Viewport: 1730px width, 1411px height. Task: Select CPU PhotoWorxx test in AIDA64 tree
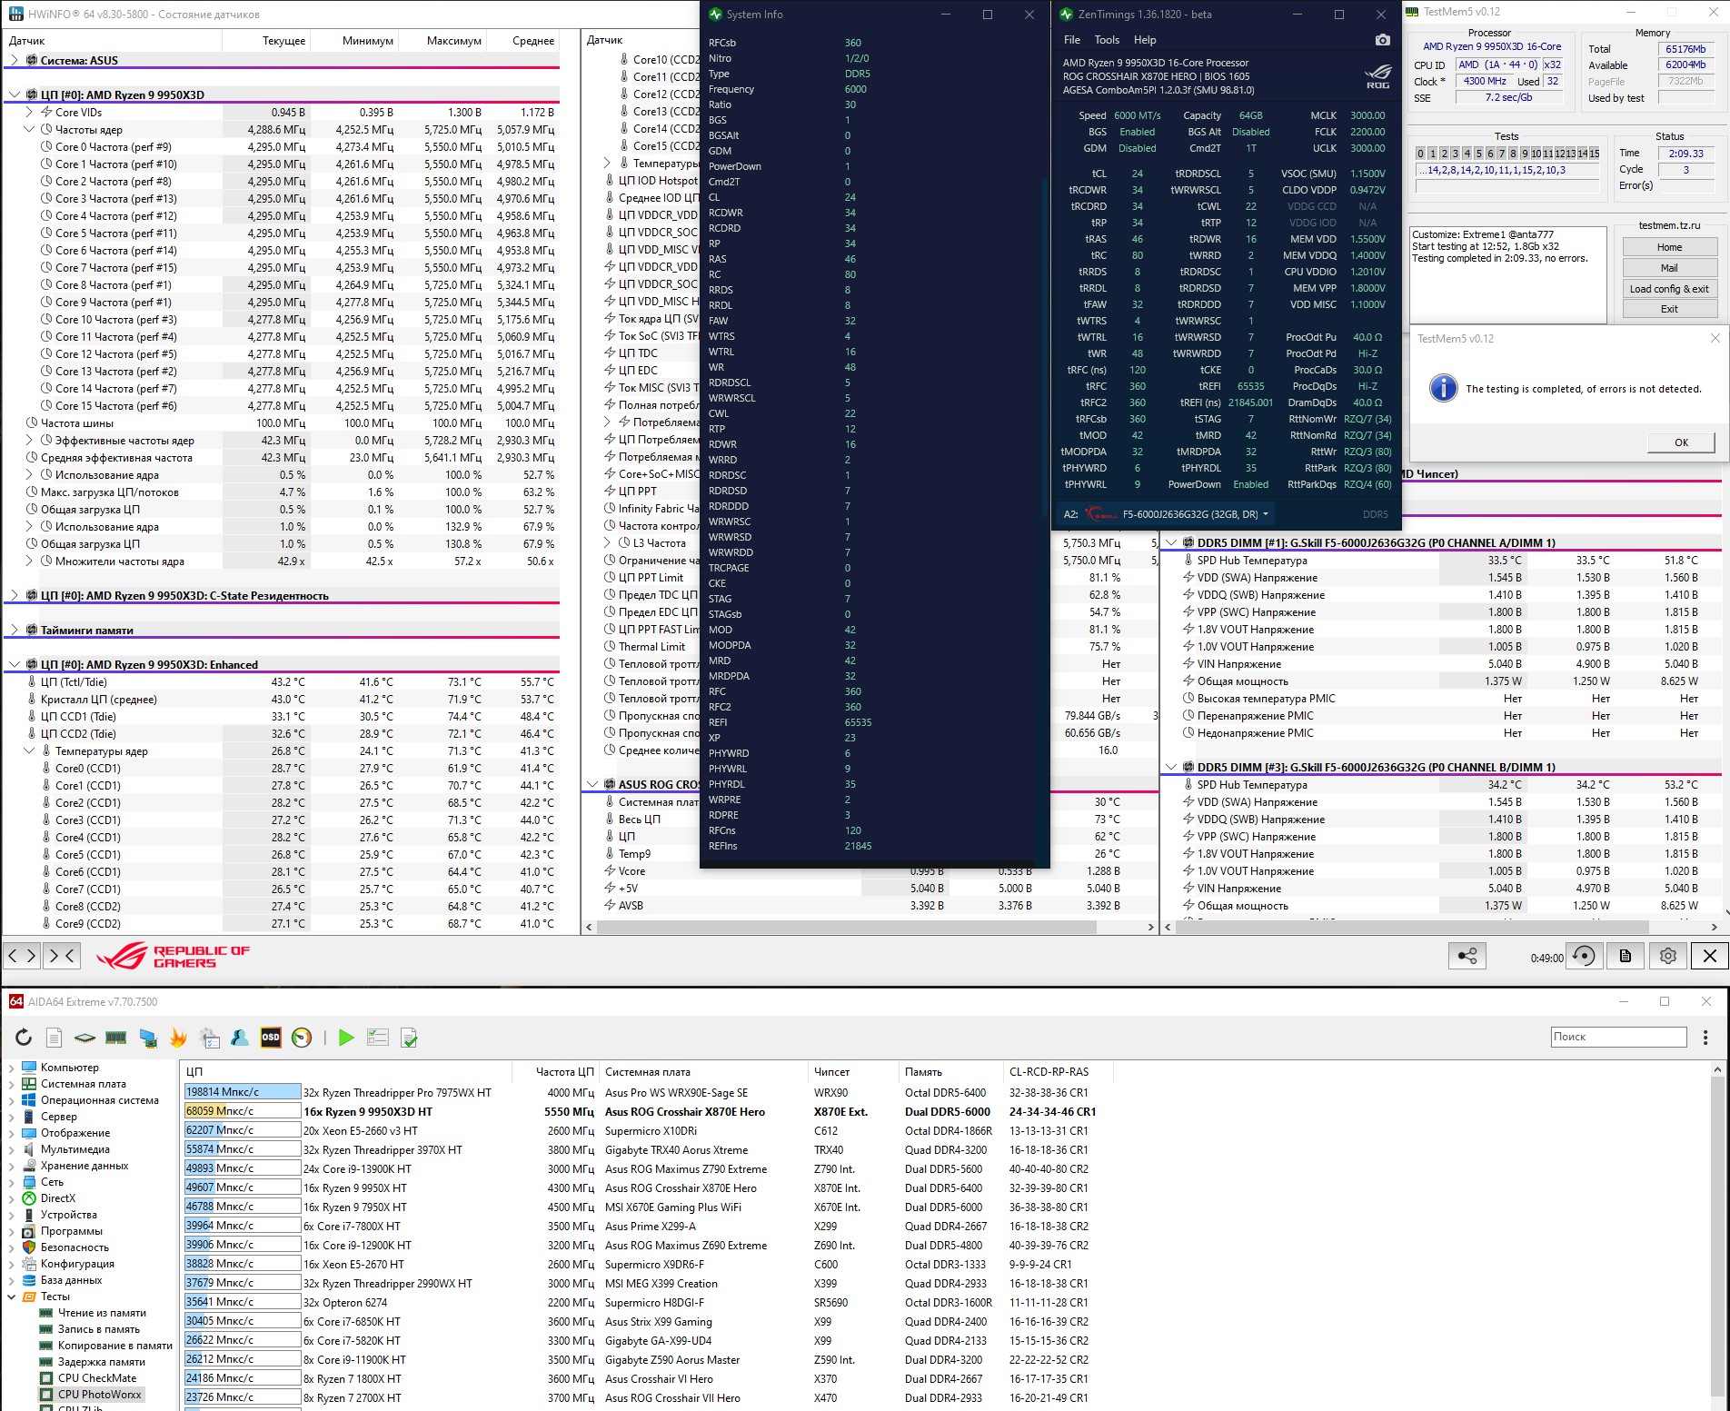tap(100, 1395)
